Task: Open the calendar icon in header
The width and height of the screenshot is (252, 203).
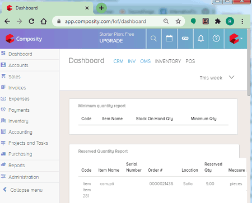Action: click(x=169, y=39)
